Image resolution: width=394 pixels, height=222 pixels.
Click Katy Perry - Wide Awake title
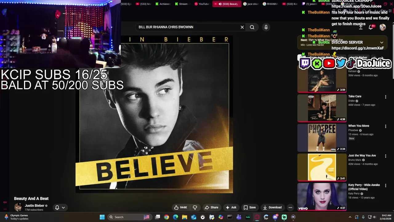[x=364, y=187]
